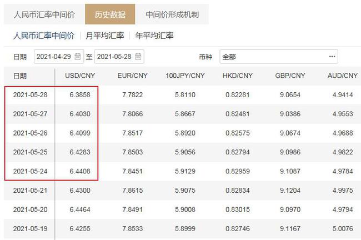This screenshot has height=240, width=361.
Task: Click the start date field 2021-04-29
Action: click(59, 57)
